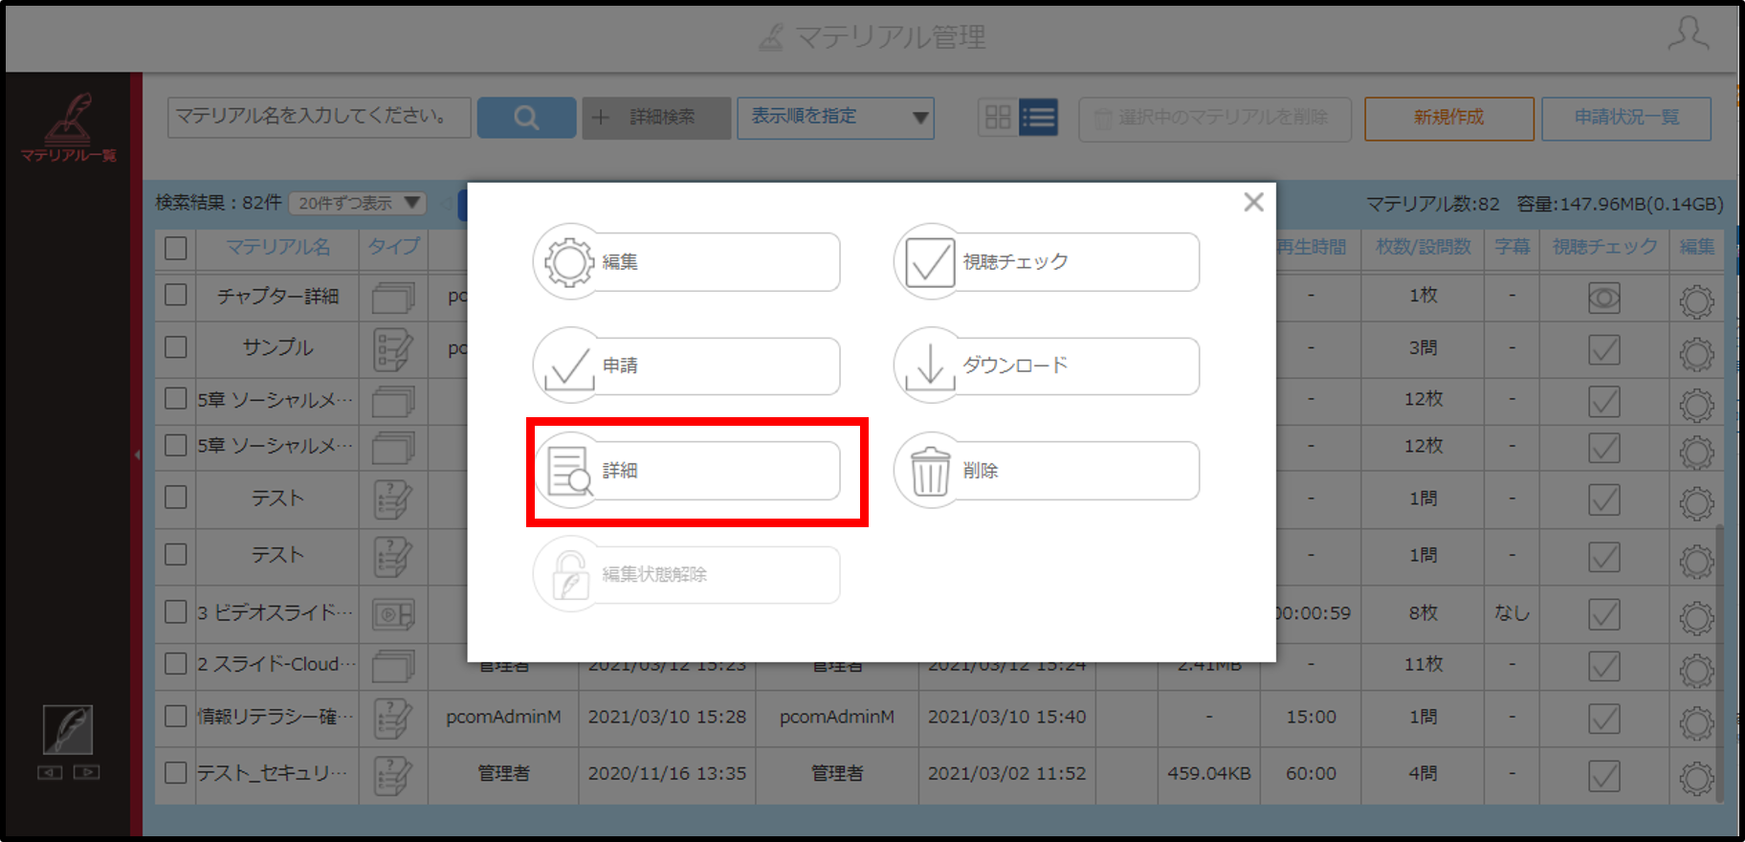The height and width of the screenshot is (842, 1745).
Task: Click the right arrow below the feather icon
Action: tap(86, 772)
